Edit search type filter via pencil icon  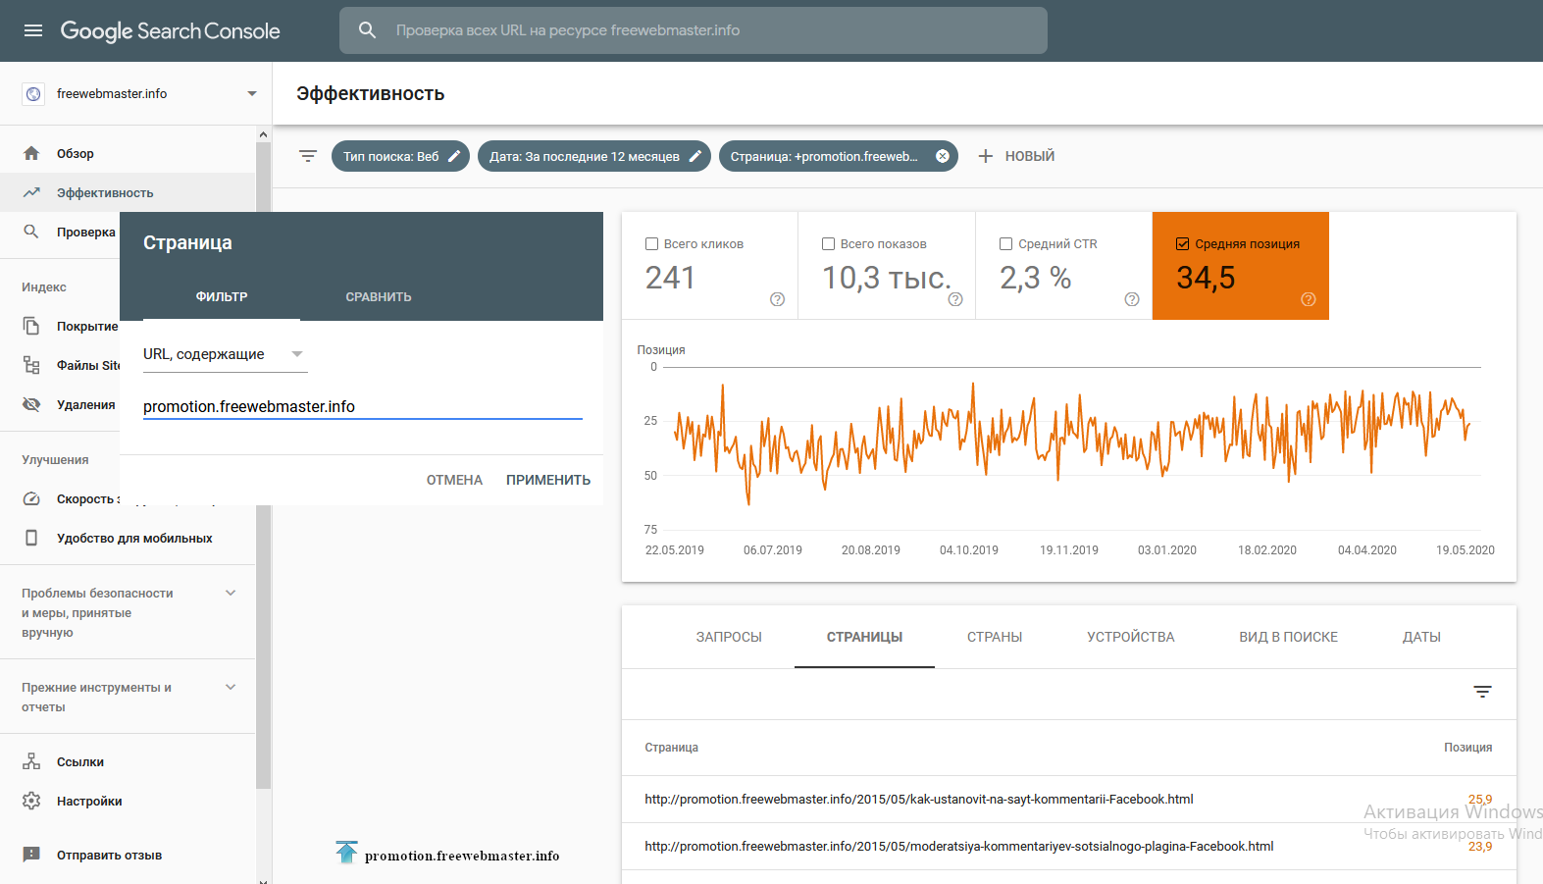click(454, 156)
